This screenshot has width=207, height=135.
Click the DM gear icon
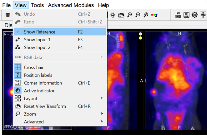194,15
